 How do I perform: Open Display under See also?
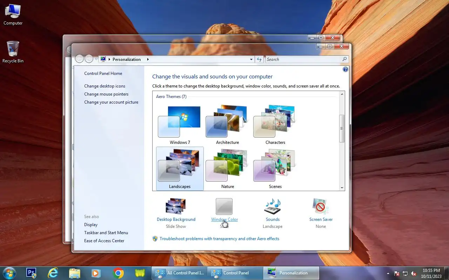pyautogui.click(x=91, y=225)
